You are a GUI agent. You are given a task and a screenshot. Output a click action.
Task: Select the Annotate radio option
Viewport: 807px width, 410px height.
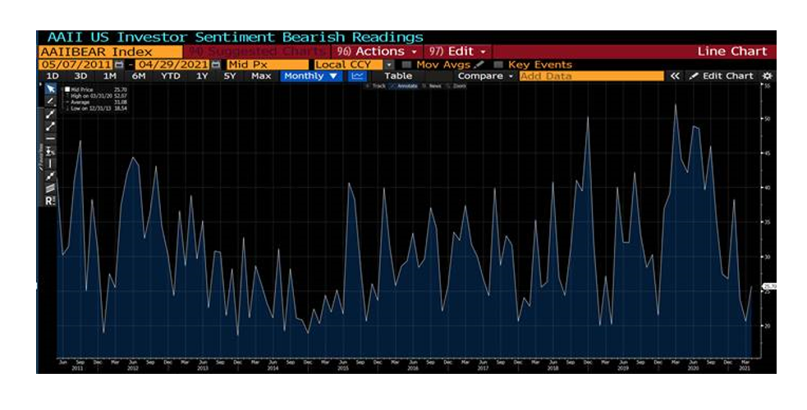point(404,86)
